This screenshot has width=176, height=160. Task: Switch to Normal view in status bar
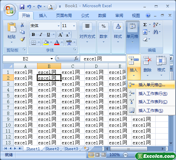tap(91, 155)
